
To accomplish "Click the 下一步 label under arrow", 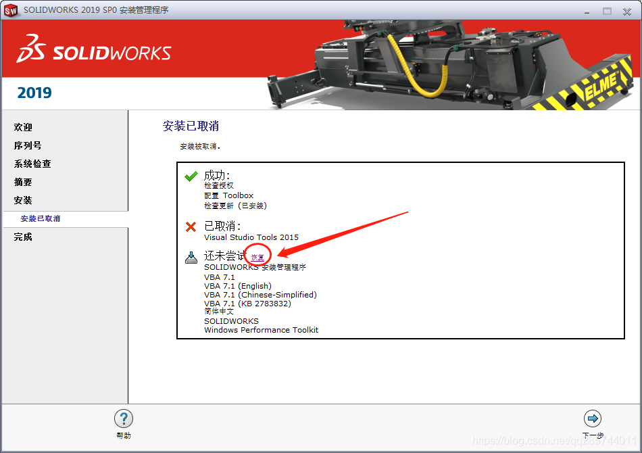I will point(593,435).
